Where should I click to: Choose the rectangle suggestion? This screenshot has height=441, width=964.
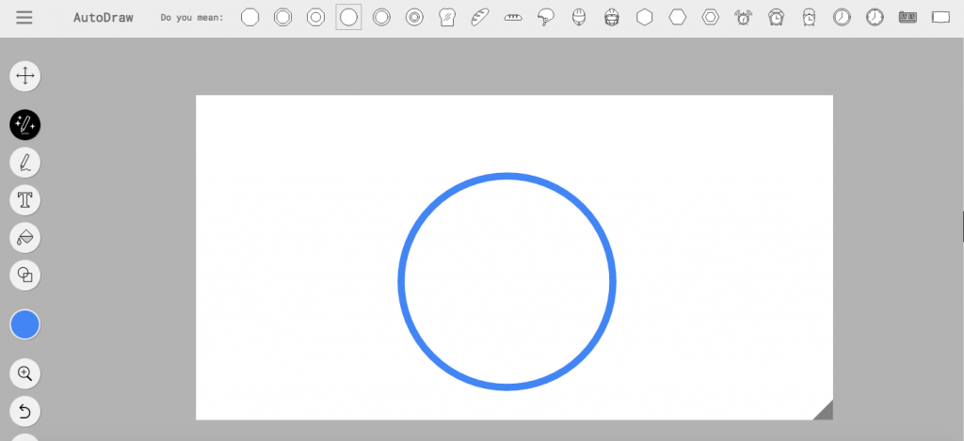(940, 17)
